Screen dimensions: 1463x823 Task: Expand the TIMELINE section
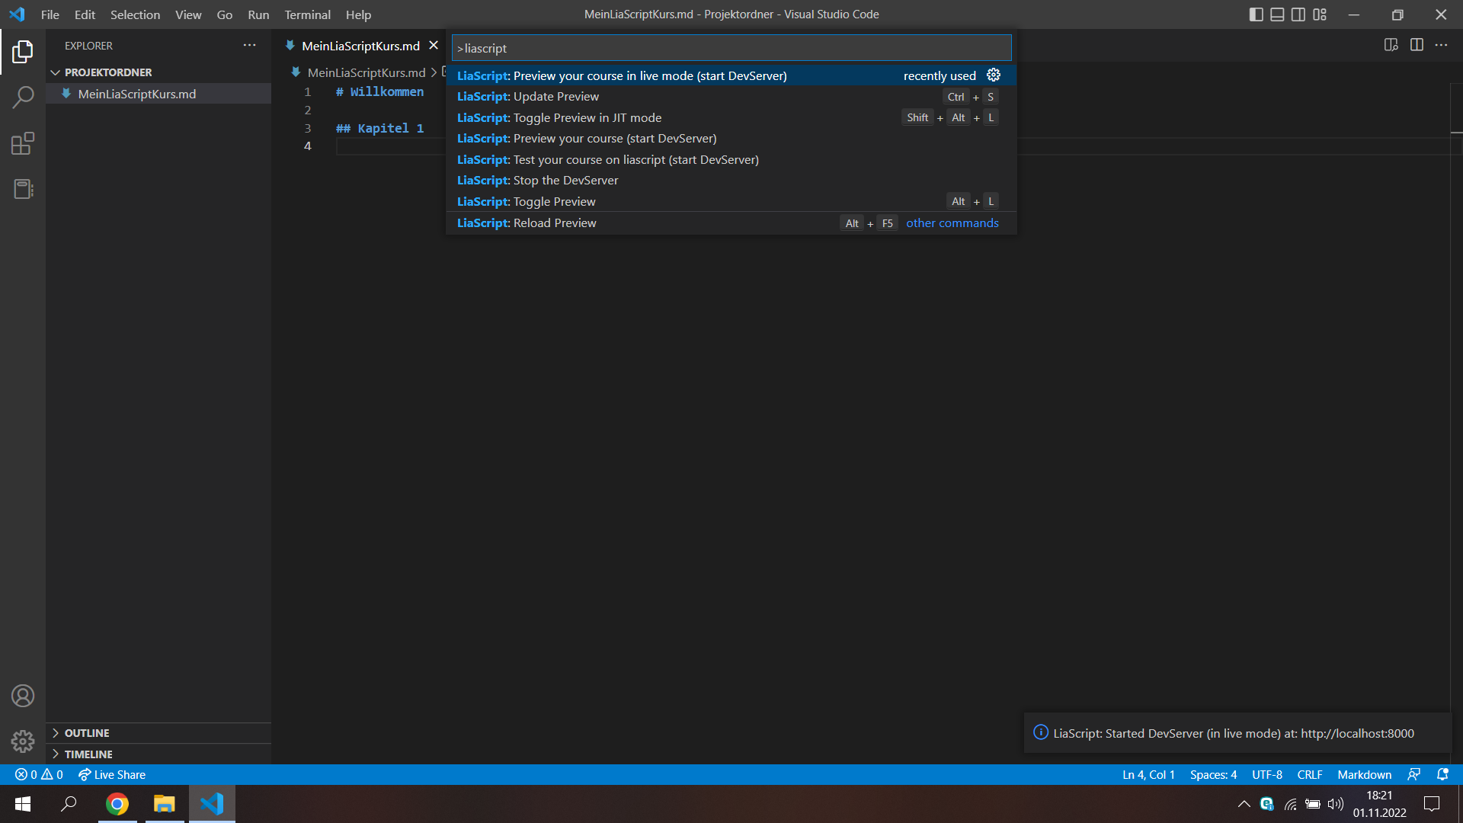158,754
